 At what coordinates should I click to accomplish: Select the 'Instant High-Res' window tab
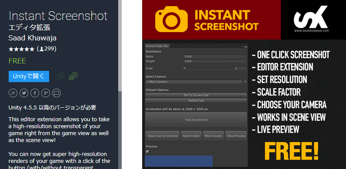click(157, 46)
